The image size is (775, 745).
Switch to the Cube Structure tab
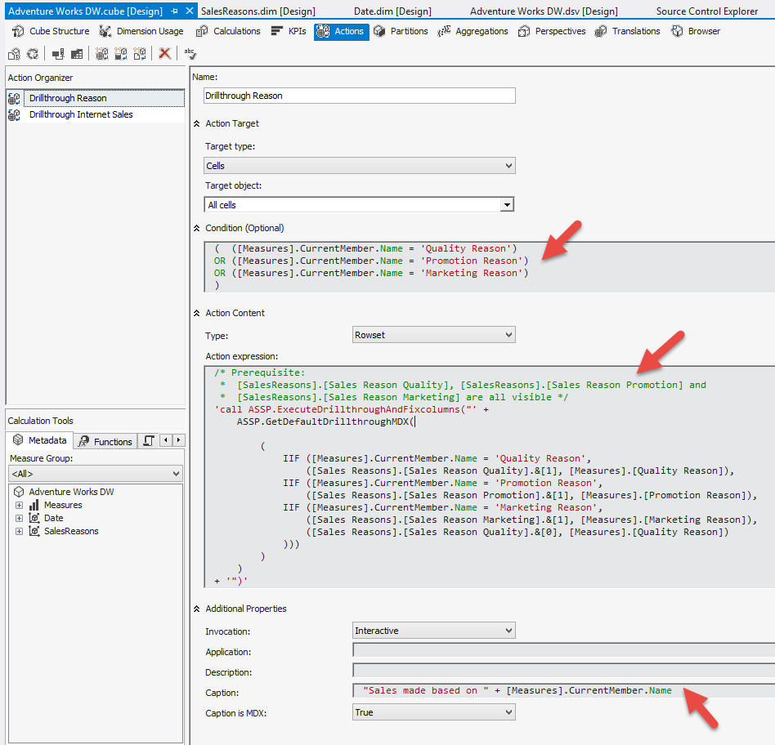tap(51, 31)
